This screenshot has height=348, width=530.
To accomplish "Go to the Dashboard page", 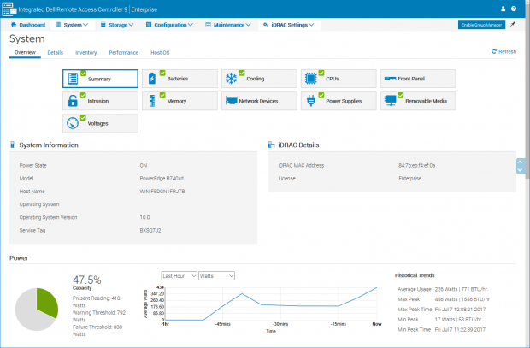I will pos(29,25).
